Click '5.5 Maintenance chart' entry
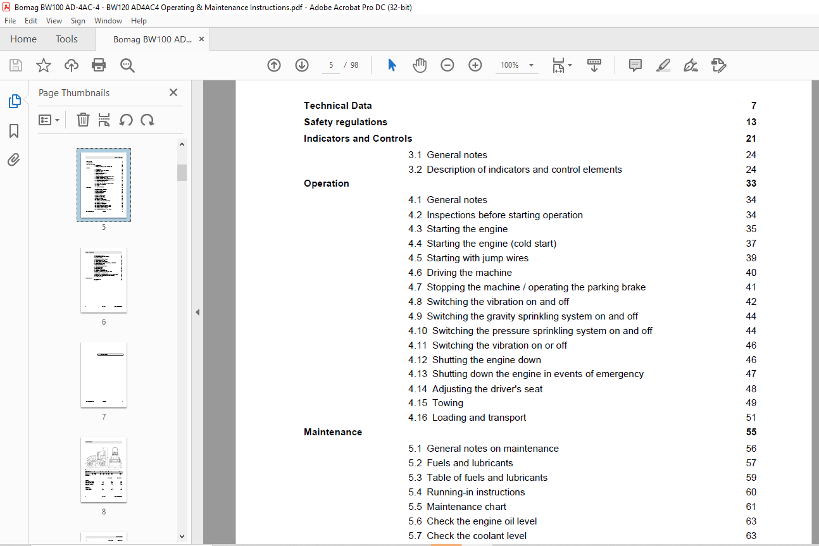819x546 pixels. [458, 507]
